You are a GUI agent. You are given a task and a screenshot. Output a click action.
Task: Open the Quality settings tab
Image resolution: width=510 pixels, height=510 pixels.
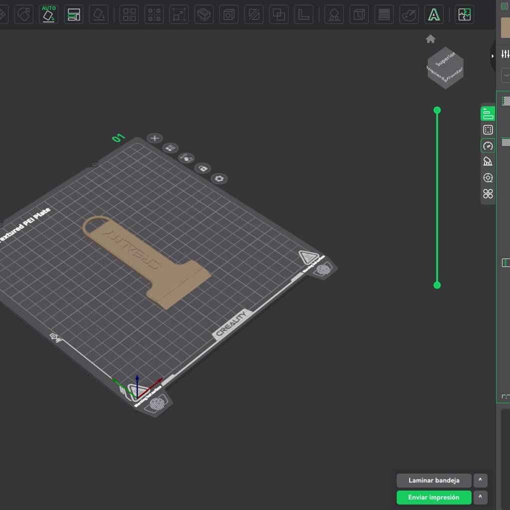[x=488, y=114]
